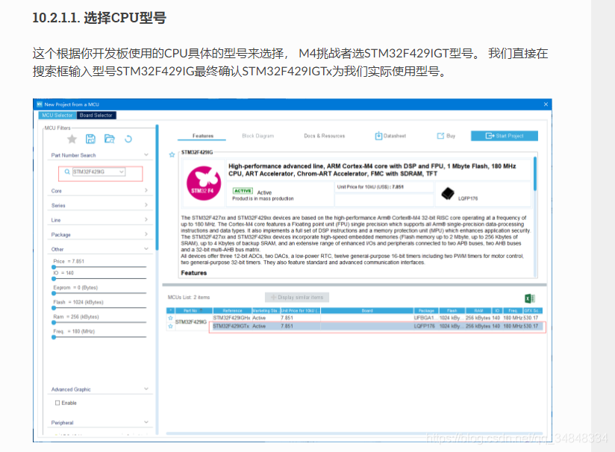
Task: Sort by the Part No column header
Action: tap(193, 310)
